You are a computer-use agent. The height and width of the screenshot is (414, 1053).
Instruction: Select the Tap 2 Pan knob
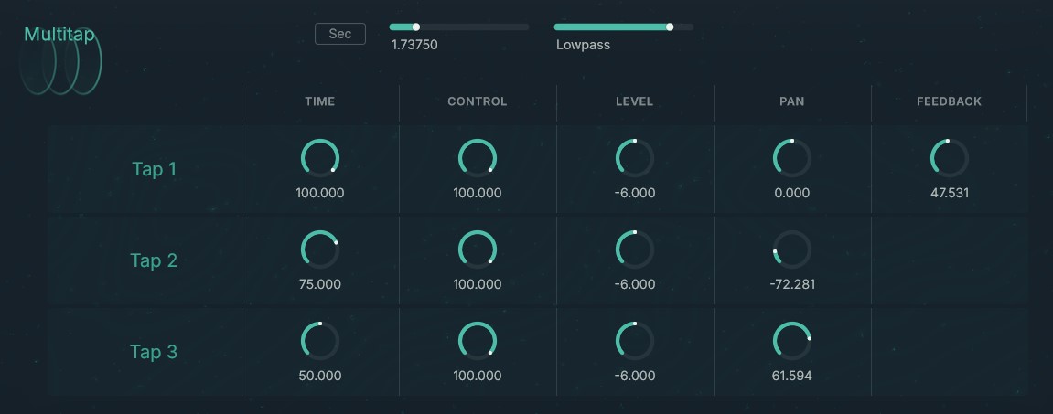792,249
